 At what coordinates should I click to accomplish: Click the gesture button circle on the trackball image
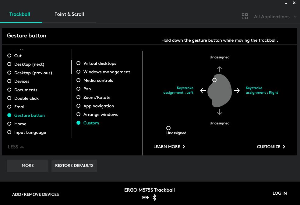(214, 80)
